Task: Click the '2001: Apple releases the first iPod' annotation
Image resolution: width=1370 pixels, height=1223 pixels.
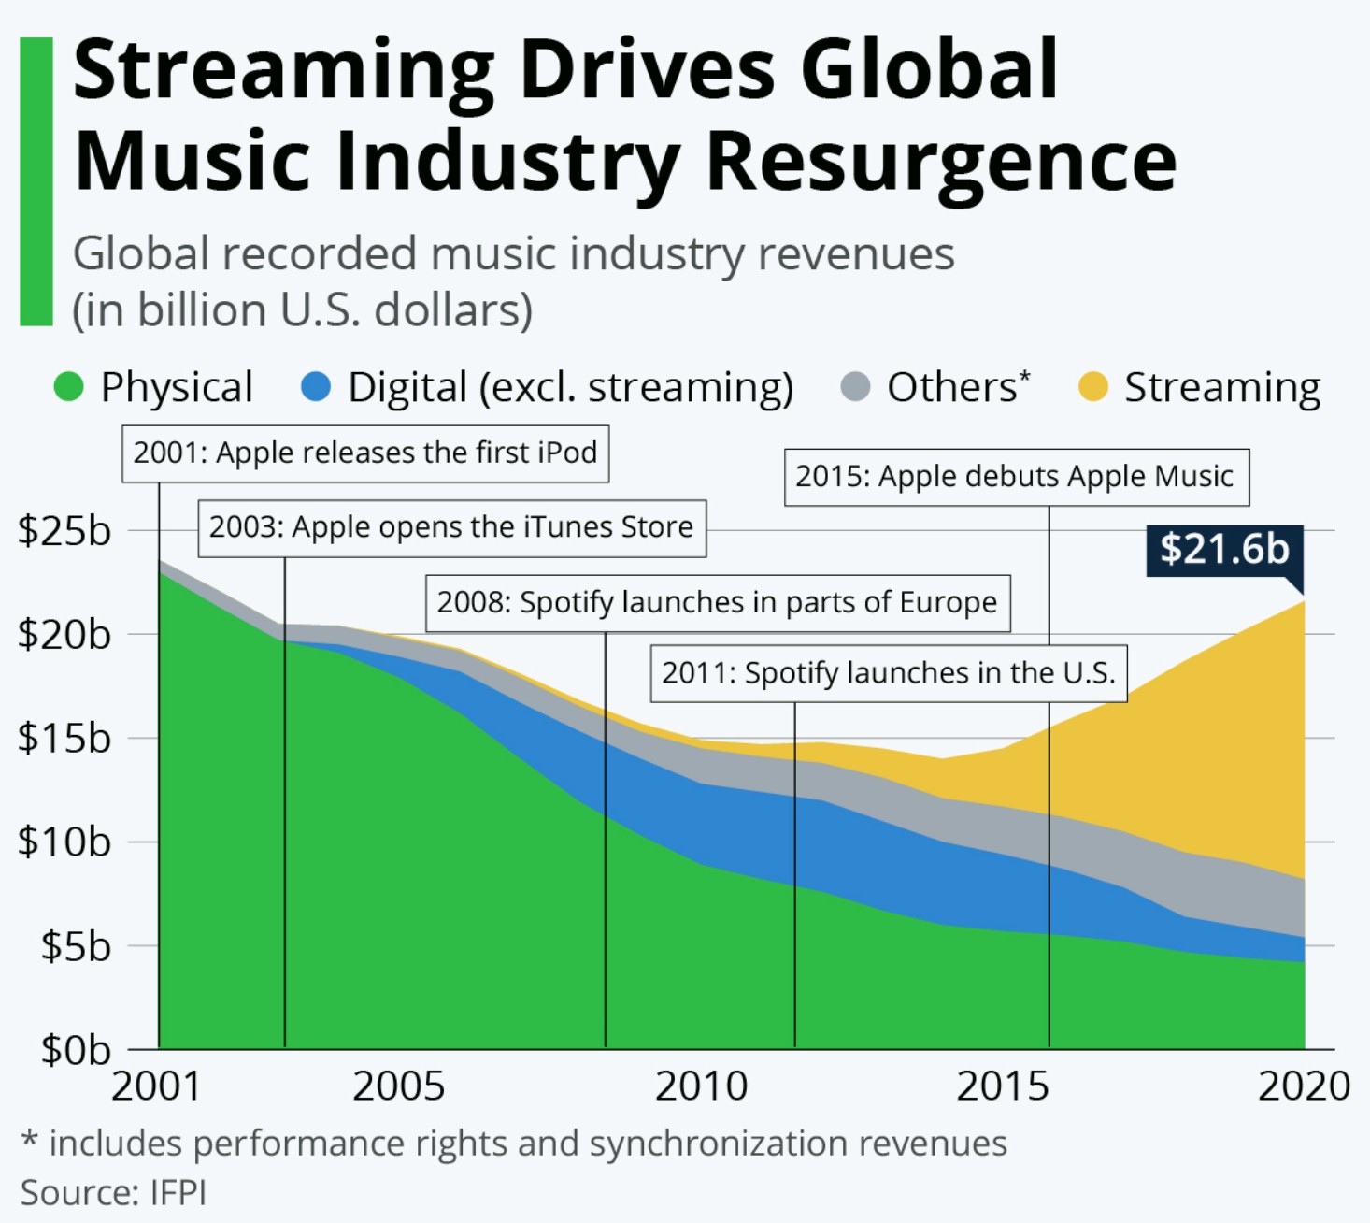Action: coord(365,453)
